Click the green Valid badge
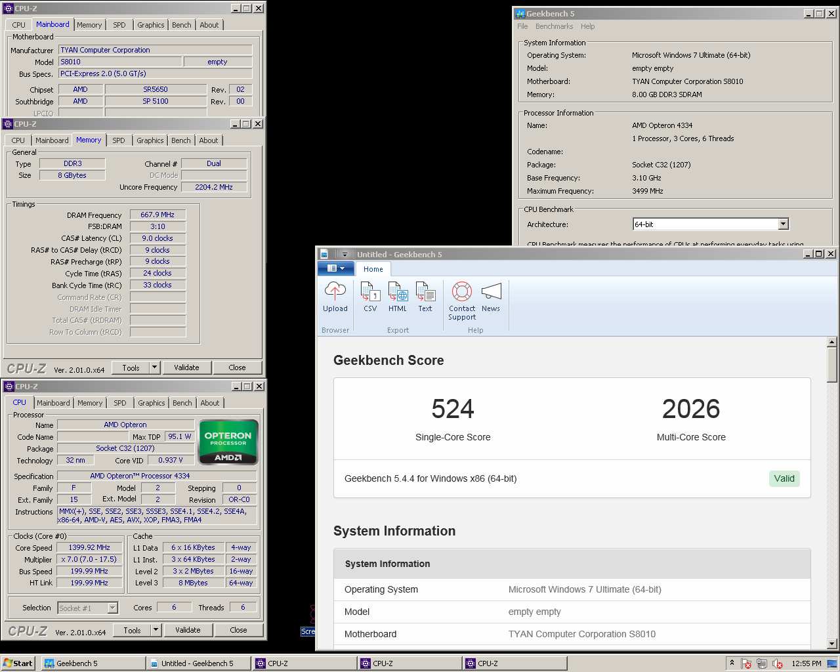This screenshot has width=840, height=672. point(784,478)
